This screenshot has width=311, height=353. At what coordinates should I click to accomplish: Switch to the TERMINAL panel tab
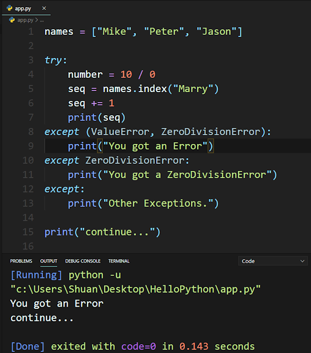(119, 261)
